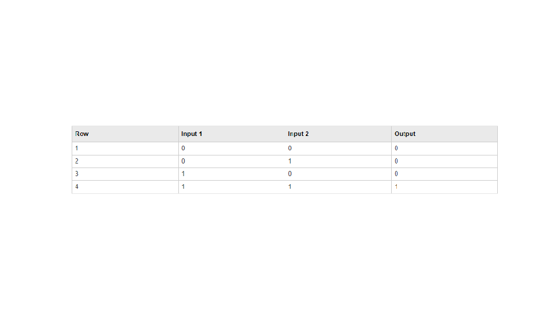Select the Output value in row 4

(396, 187)
